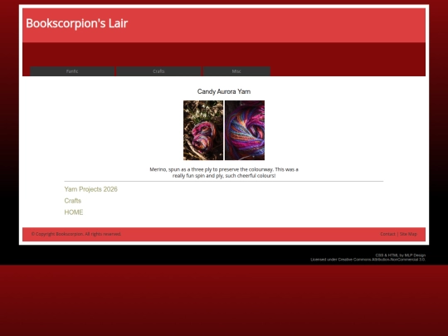Open the yarn-on-ground thumbnail photo
448x336 pixels.
[x=203, y=130]
